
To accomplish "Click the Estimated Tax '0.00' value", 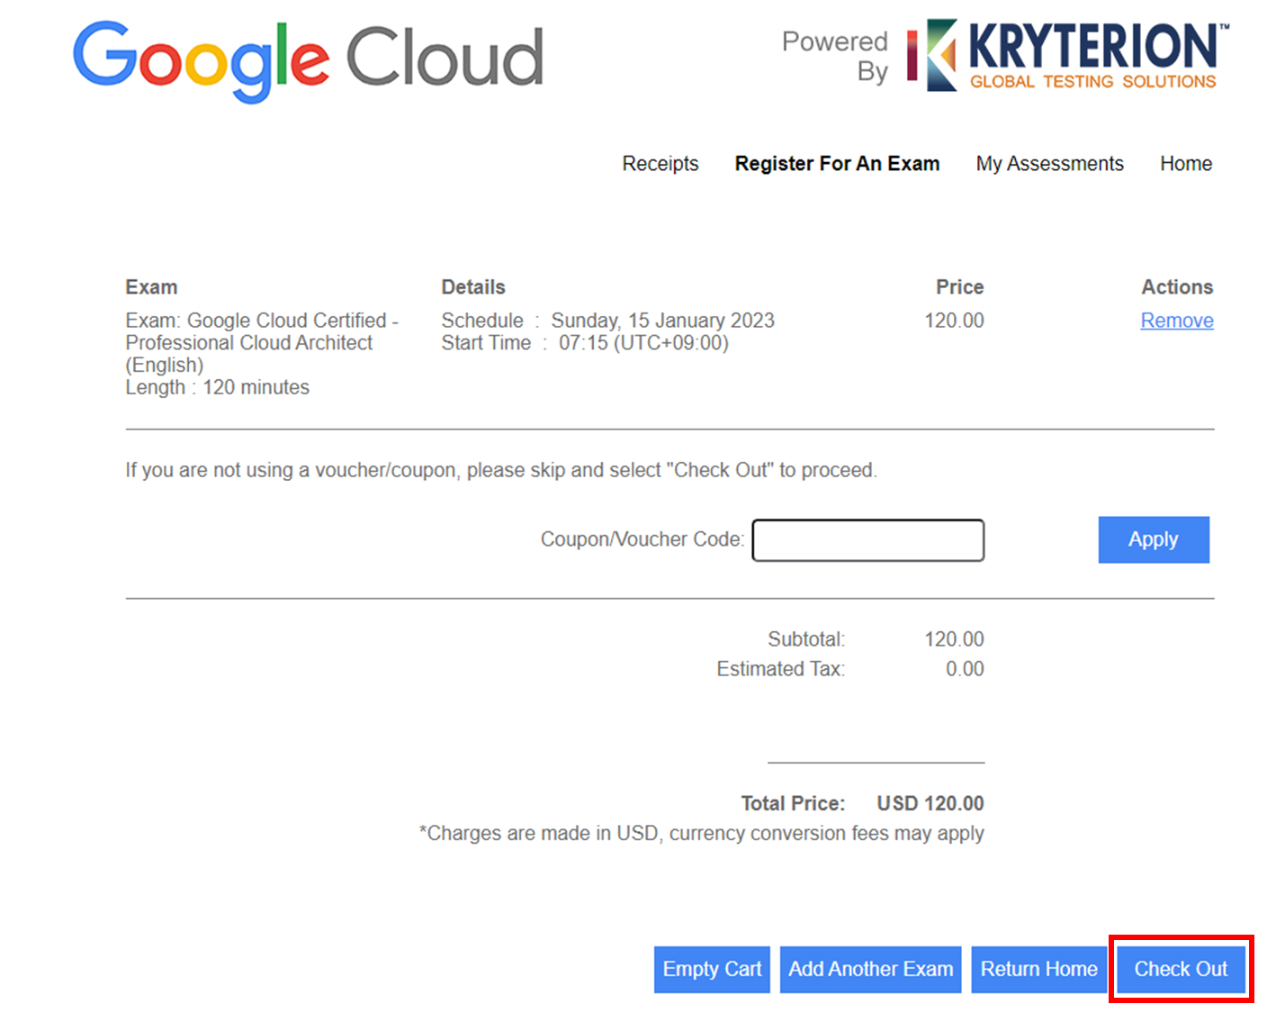I will (x=965, y=669).
